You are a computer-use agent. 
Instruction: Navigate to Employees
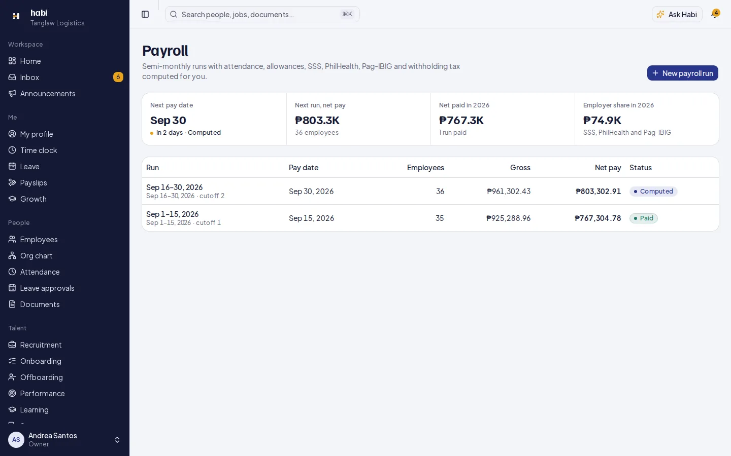click(x=64, y=239)
